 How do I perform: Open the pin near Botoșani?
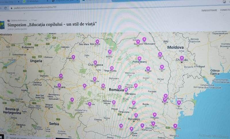(144, 39)
